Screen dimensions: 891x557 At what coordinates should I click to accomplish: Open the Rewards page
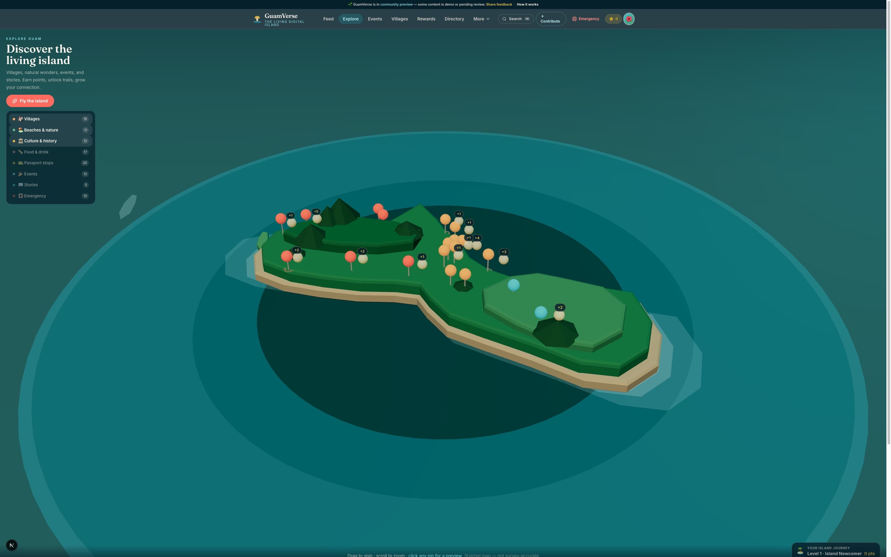(426, 19)
